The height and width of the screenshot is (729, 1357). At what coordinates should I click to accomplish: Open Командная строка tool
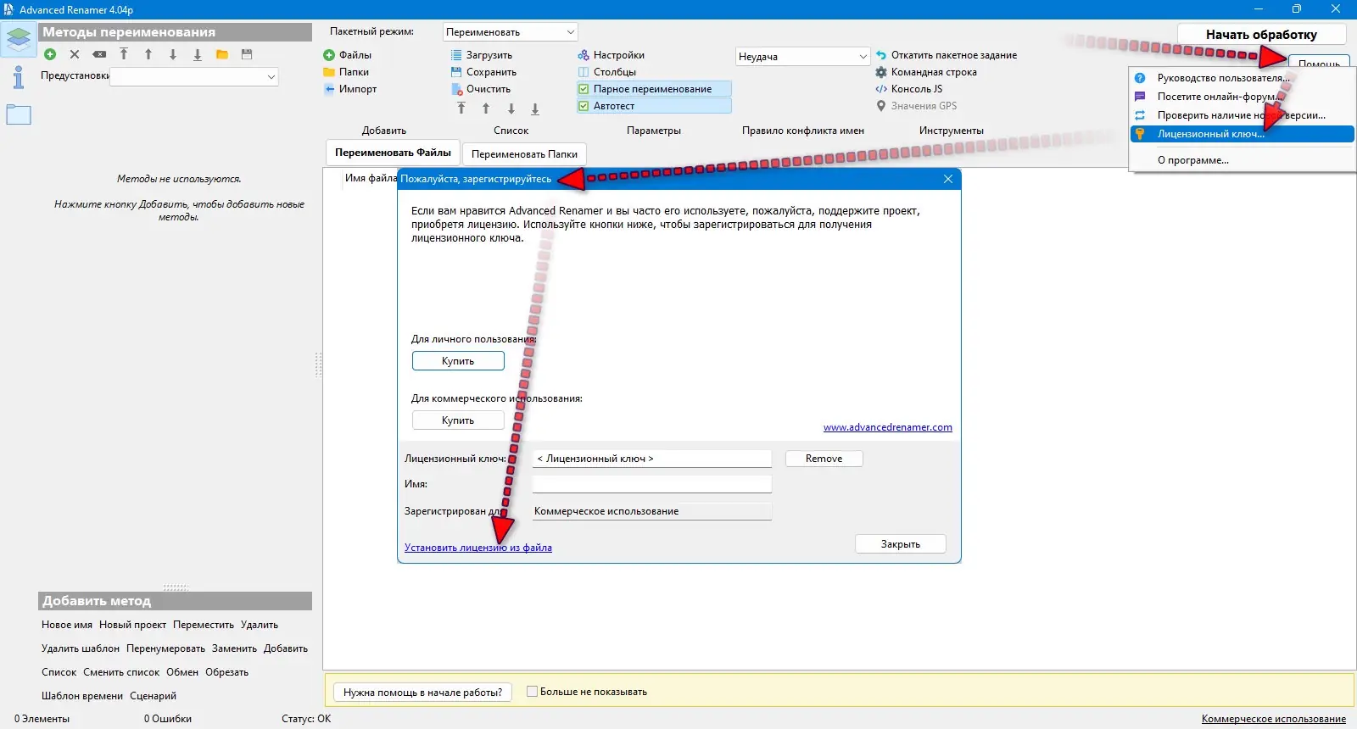[x=926, y=72]
